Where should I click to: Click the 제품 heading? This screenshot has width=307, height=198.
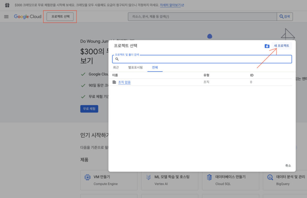point(84,160)
